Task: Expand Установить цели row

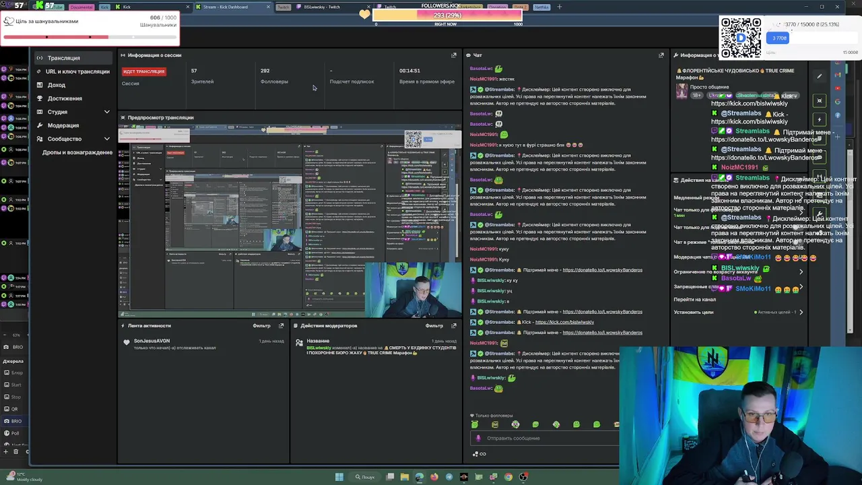Action: tap(737, 313)
